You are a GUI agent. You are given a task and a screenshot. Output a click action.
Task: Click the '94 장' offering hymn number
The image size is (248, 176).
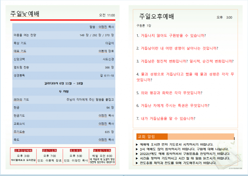click(110, 108)
